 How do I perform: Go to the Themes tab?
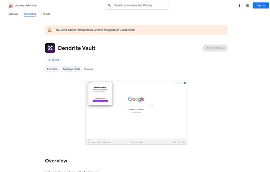[46, 14]
